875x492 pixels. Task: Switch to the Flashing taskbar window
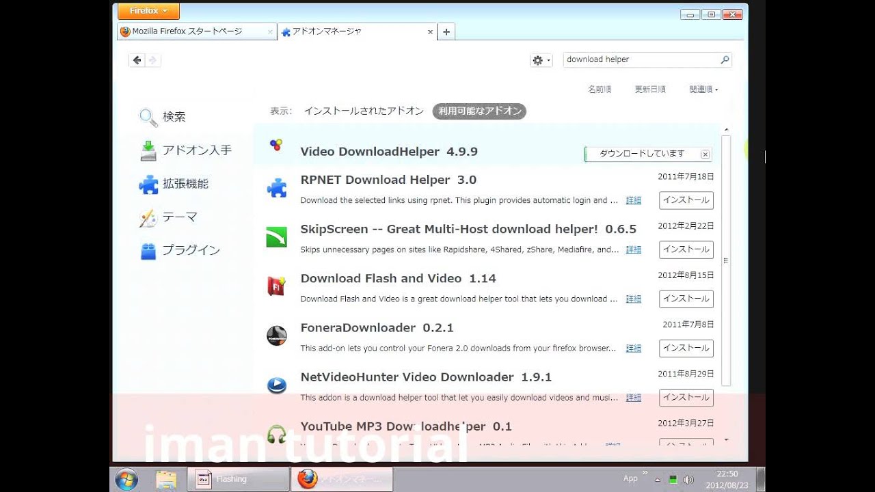(238, 479)
